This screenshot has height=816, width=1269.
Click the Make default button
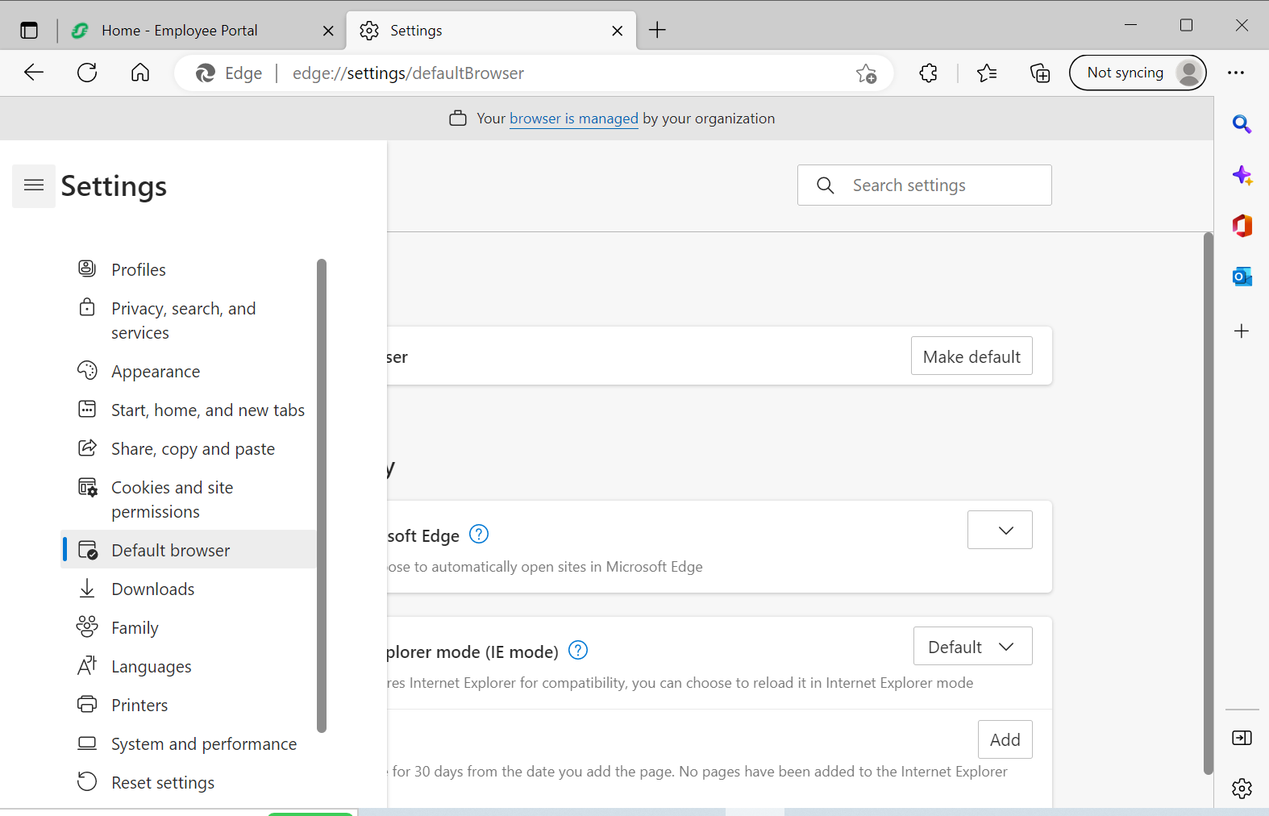click(x=972, y=356)
